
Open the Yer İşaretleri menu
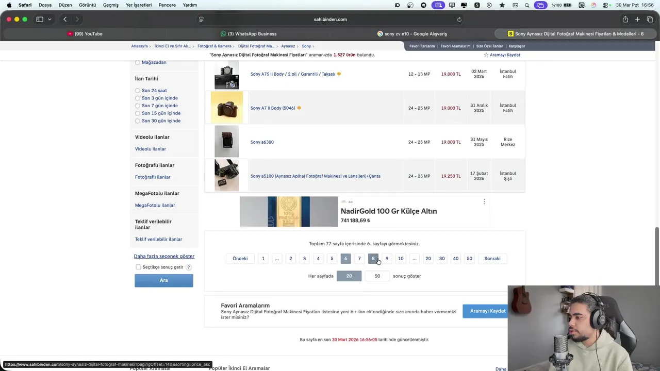139,5
